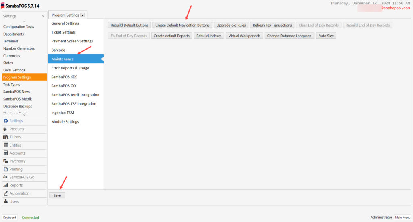Image resolution: width=413 pixels, height=222 pixels.
Task: Open Database Backups in sidebar
Action: pyautogui.click(x=24, y=106)
